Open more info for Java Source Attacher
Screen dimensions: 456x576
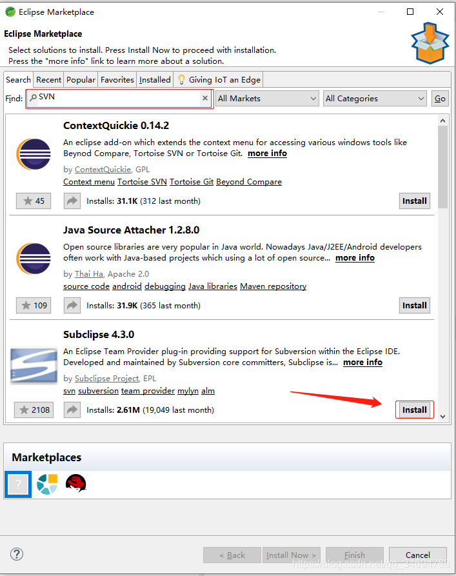355,258
